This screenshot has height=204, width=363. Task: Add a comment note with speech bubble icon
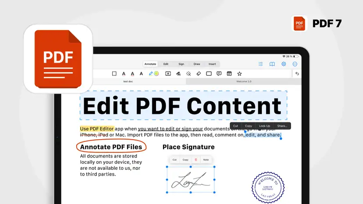coord(219,74)
